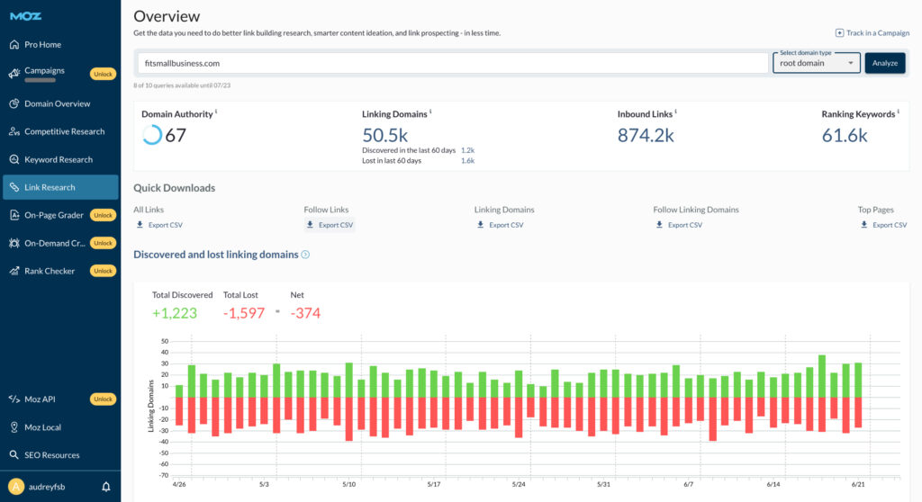Open SEO Resources in sidebar
The height and width of the screenshot is (502, 922).
[51, 455]
